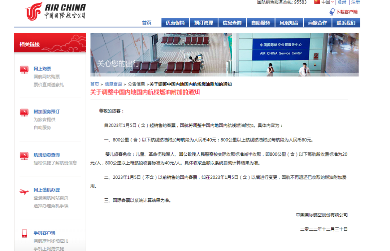390x251 pixels.
Task: Click the 选择办理乘机手续 description text
Action: click(51, 206)
